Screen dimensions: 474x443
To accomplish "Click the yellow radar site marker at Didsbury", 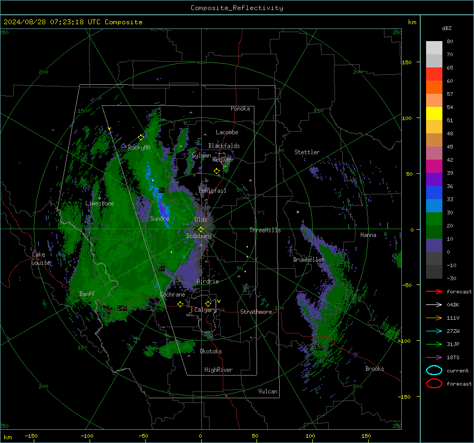I will tap(201, 229).
